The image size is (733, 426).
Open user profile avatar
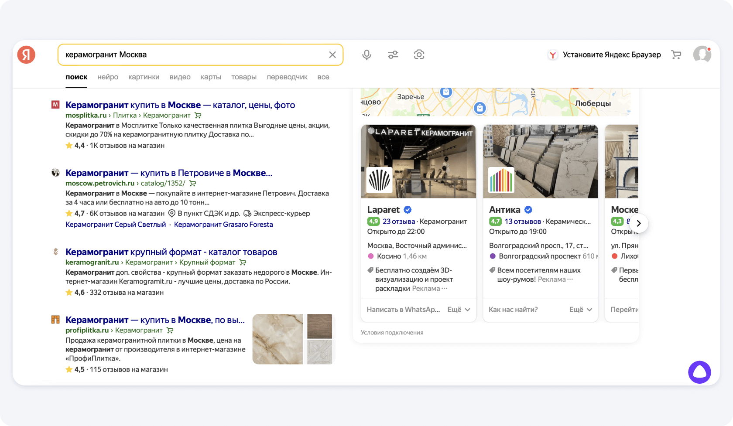[x=702, y=55]
